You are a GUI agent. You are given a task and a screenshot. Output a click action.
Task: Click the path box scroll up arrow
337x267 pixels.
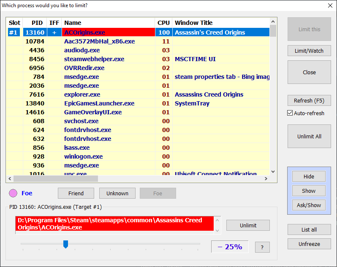(x=217, y=220)
